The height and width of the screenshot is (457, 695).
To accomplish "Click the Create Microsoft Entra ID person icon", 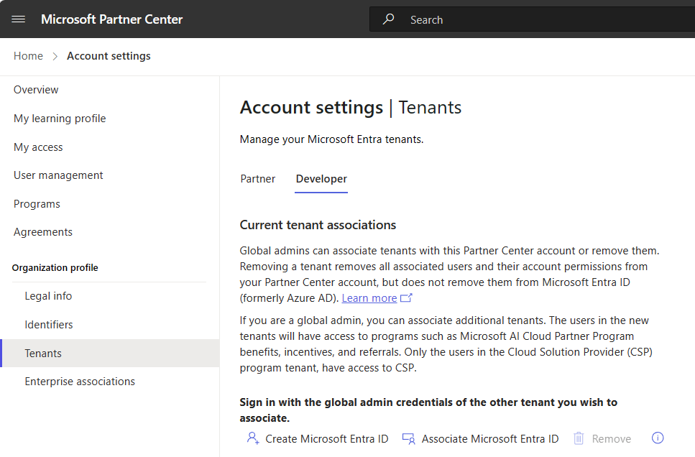I will [253, 438].
